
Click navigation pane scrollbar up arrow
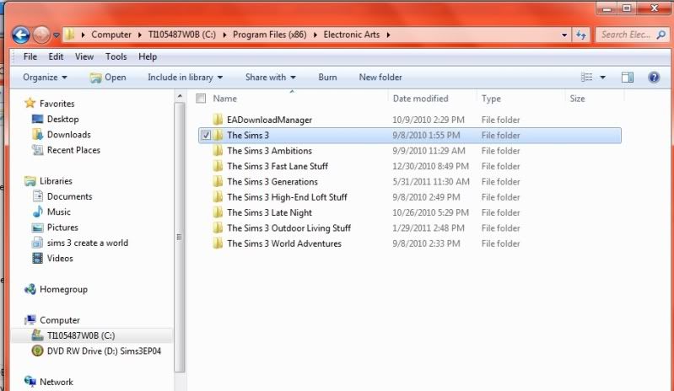(x=180, y=96)
